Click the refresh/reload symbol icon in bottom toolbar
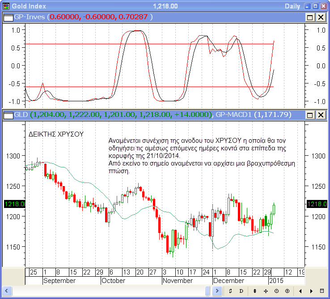 (230, 291)
